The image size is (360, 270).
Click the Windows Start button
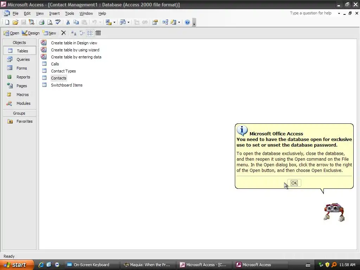click(17, 265)
